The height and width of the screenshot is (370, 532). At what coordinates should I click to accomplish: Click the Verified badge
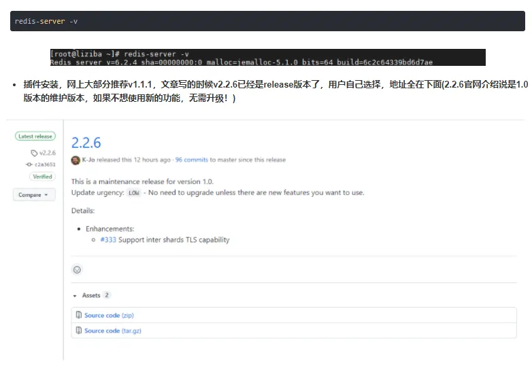point(42,177)
